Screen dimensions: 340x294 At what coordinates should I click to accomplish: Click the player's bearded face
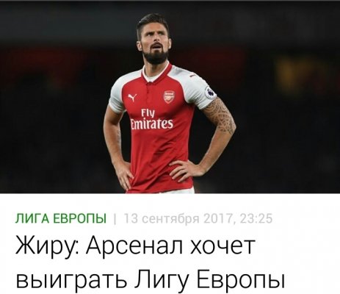point(155,44)
